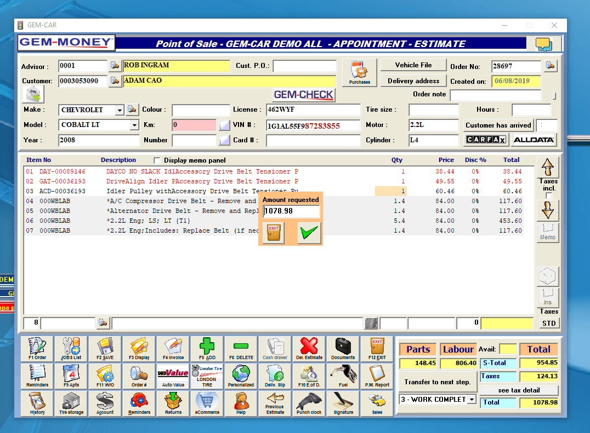Open the Reminders notepad icon in middle row
Screen dimensions: 590x433
(x=37, y=376)
